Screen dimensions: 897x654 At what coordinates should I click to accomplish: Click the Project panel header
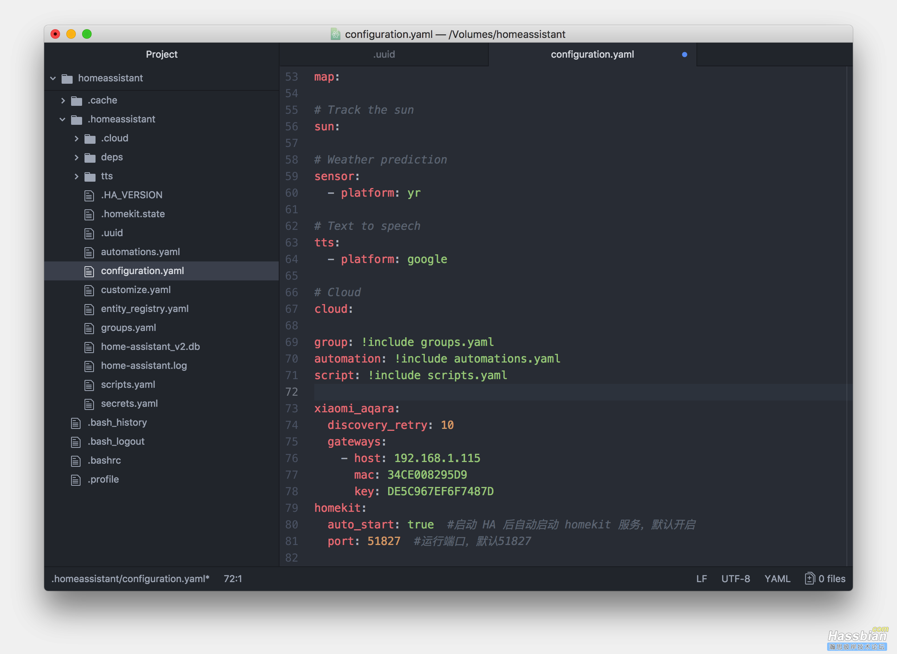click(161, 54)
